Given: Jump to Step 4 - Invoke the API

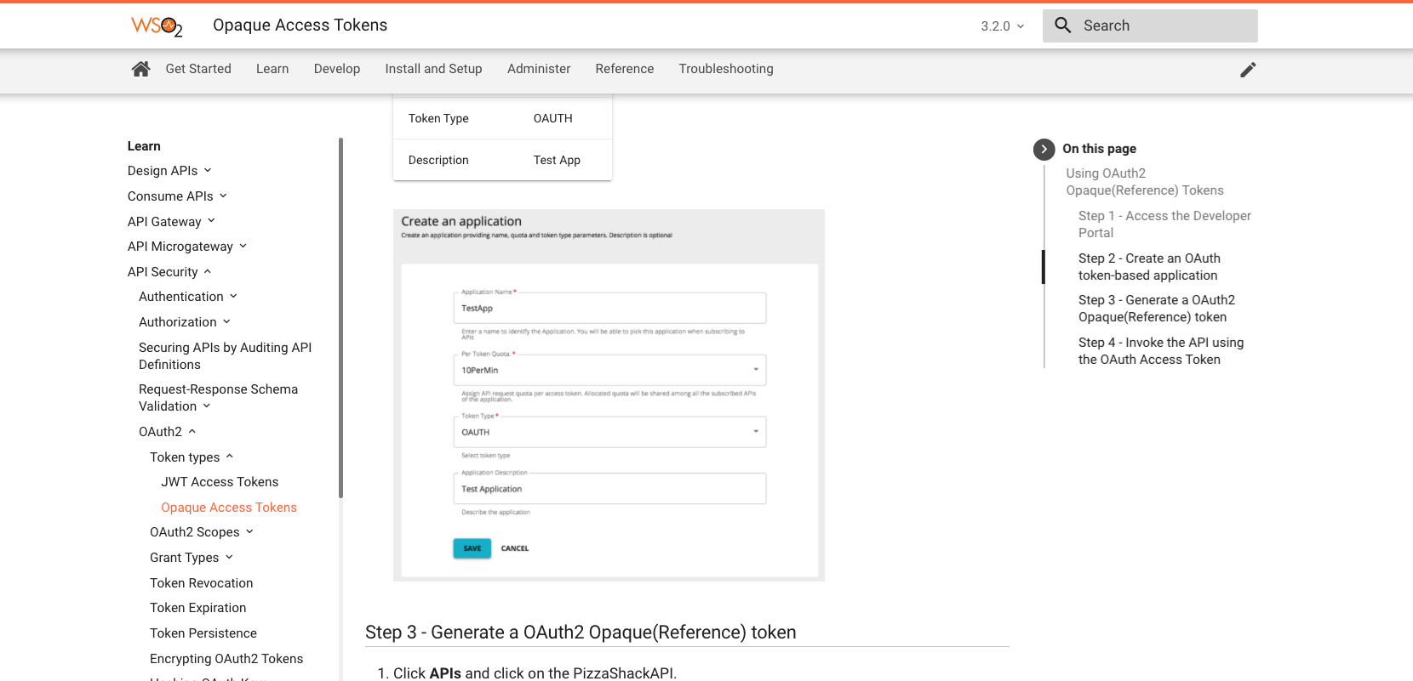Looking at the screenshot, I should click(1161, 351).
